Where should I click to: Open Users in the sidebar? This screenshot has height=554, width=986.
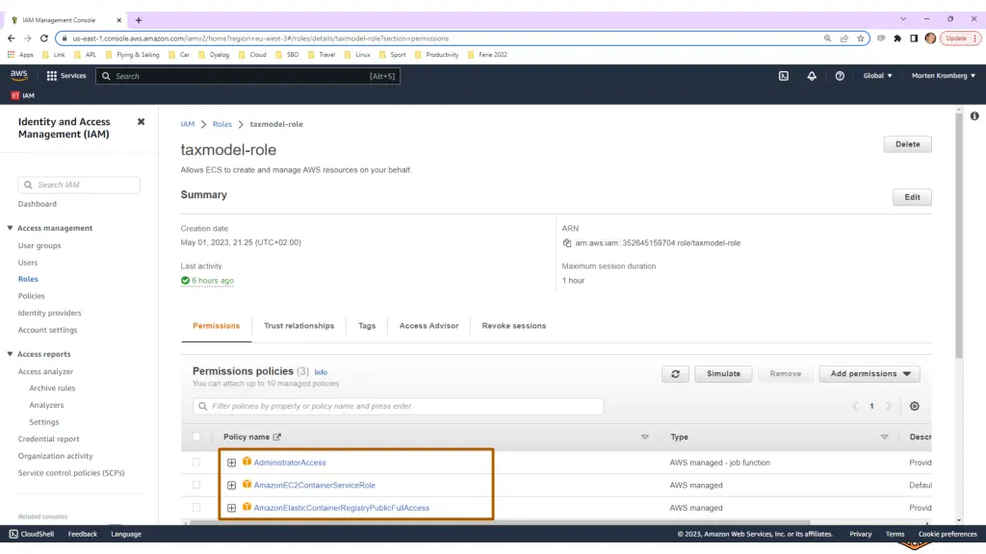[28, 263]
